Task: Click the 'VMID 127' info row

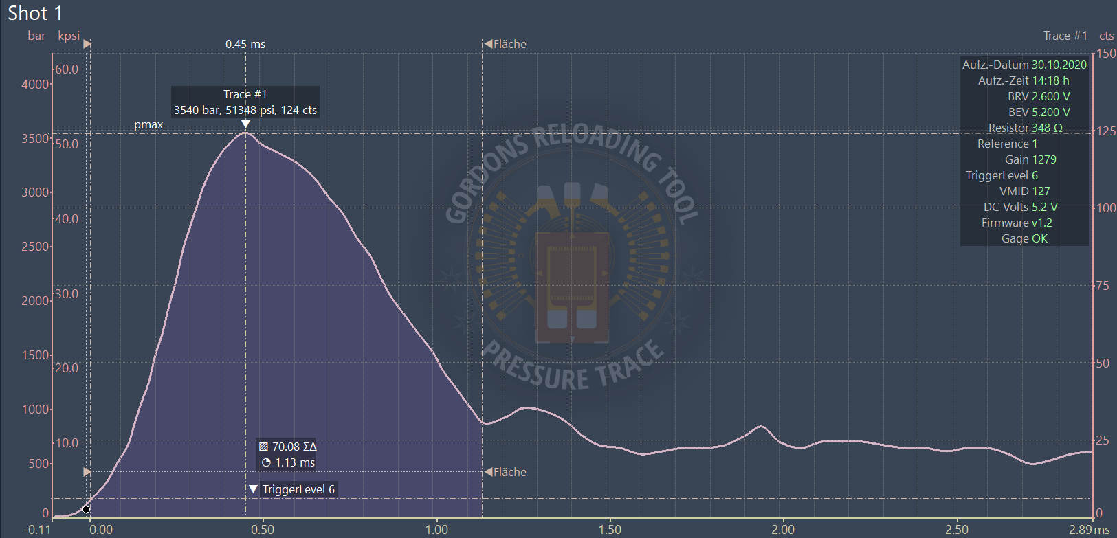Action: coord(1025,191)
